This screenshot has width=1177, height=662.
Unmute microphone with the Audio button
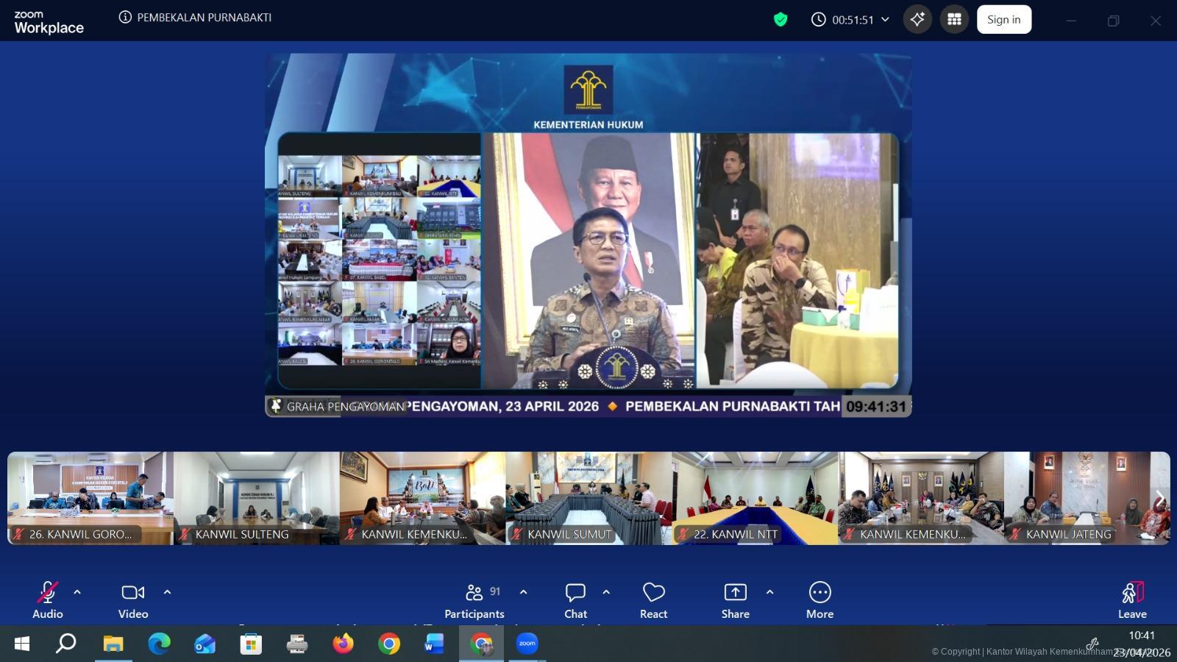pos(48,600)
